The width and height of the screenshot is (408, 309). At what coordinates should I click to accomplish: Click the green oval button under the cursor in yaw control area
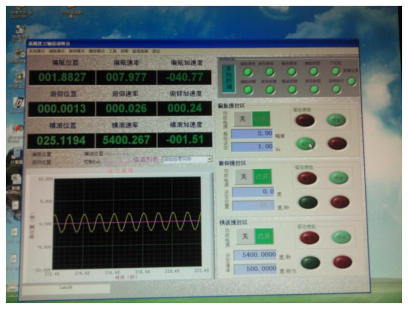[x=306, y=144]
